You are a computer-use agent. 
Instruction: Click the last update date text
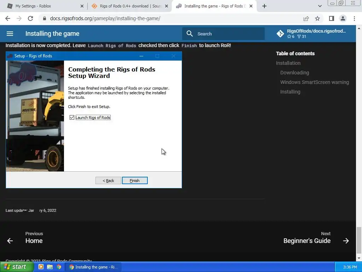[31, 210]
